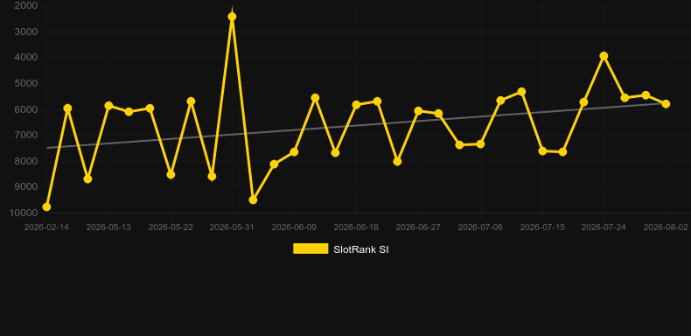Click the yellow SlotRank SI legend swatch
This screenshot has width=691, height=336.
pos(311,248)
